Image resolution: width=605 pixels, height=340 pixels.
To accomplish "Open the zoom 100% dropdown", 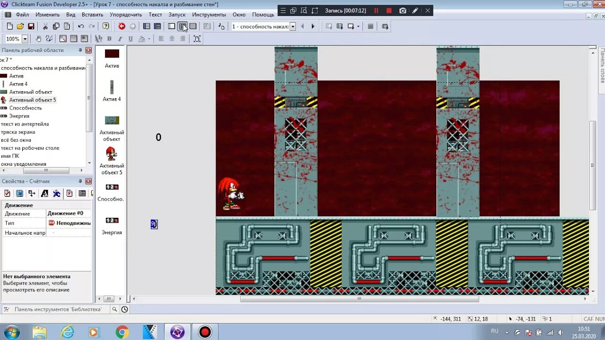I will [x=25, y=39].
